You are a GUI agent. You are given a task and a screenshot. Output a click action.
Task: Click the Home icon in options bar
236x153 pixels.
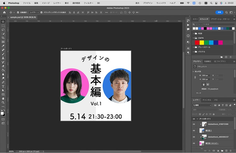point(4,13)
